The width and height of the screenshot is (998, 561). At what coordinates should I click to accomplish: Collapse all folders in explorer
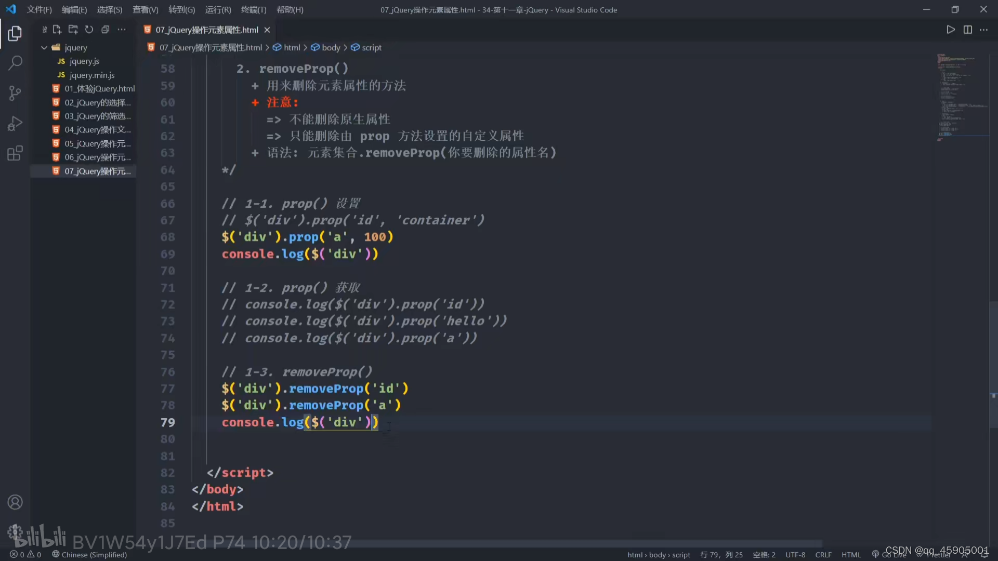106,30
